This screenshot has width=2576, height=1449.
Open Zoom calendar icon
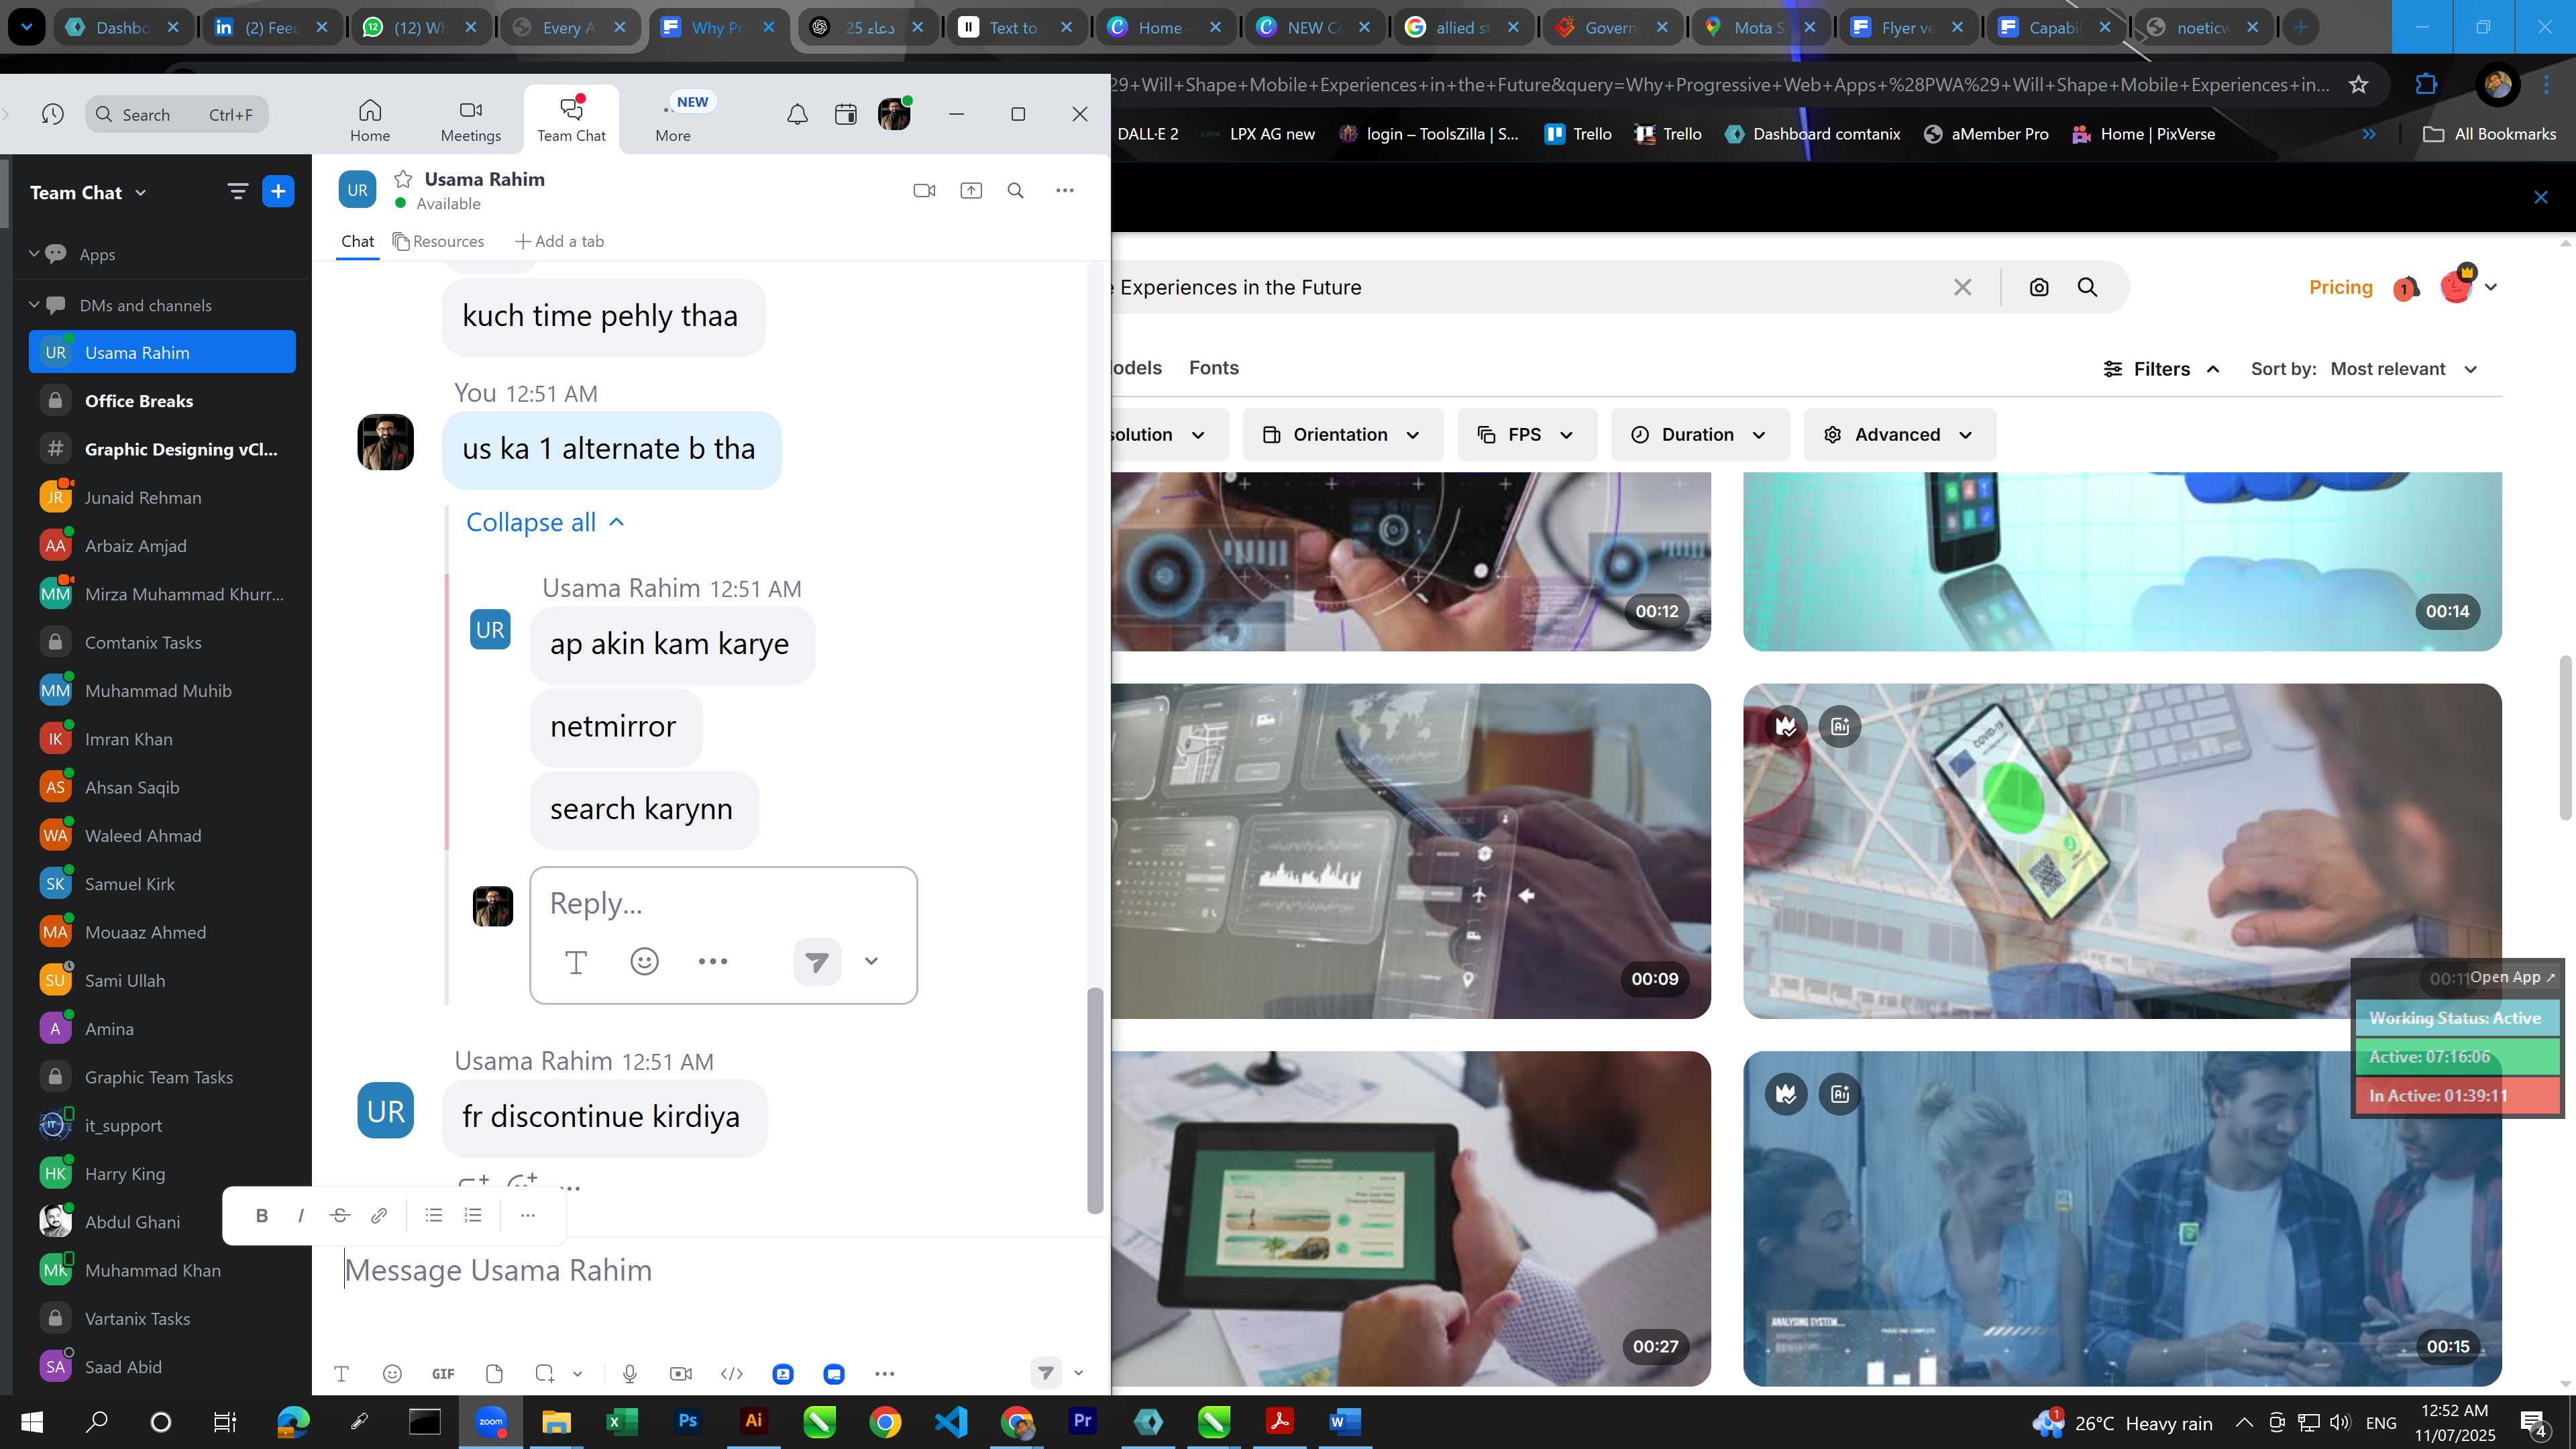pos(846,114)
